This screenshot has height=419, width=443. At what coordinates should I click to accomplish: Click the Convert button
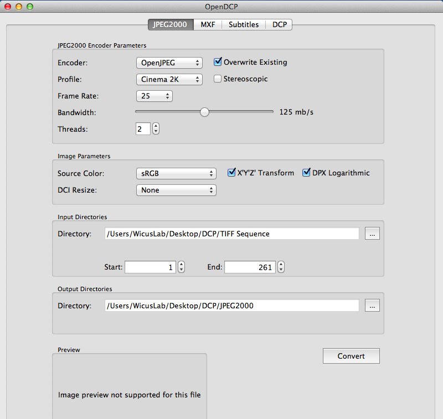351,356
